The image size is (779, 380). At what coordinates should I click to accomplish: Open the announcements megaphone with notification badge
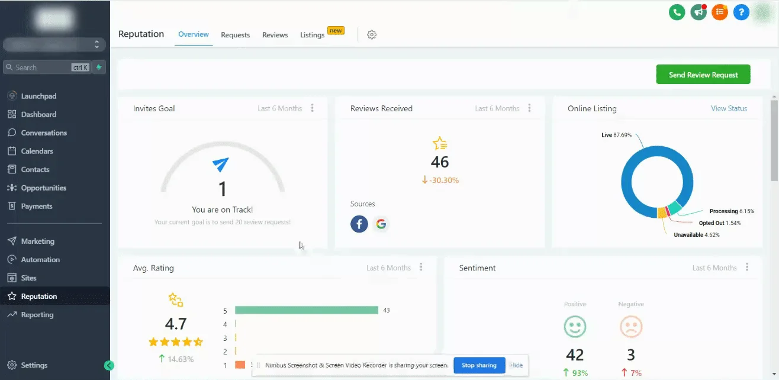[698, 12]
